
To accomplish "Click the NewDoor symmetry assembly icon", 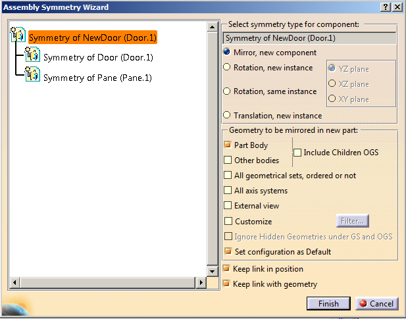I will click(18, 37).
